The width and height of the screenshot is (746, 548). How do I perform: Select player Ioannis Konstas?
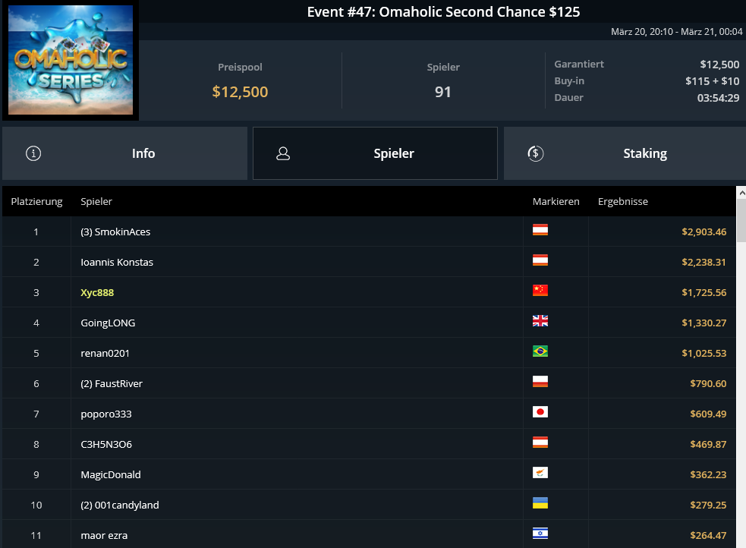117,262
